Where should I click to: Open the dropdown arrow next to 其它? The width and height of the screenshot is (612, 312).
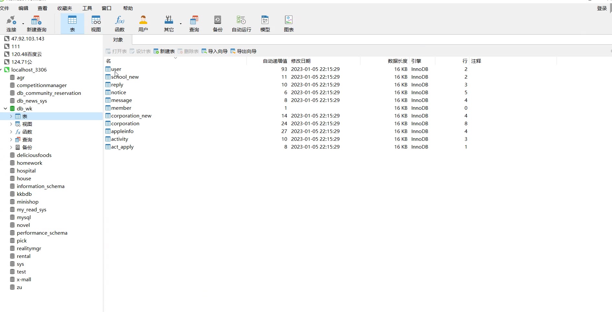click(x=181, y=24)
